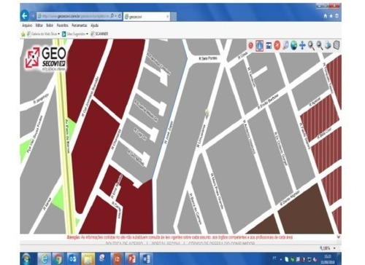Open Google Chrome on the taskbar

58,258
